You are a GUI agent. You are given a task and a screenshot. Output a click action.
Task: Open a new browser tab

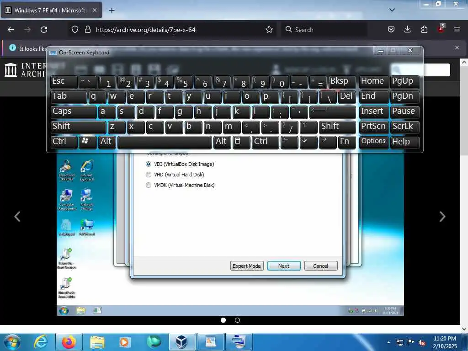tap(112, 11)
